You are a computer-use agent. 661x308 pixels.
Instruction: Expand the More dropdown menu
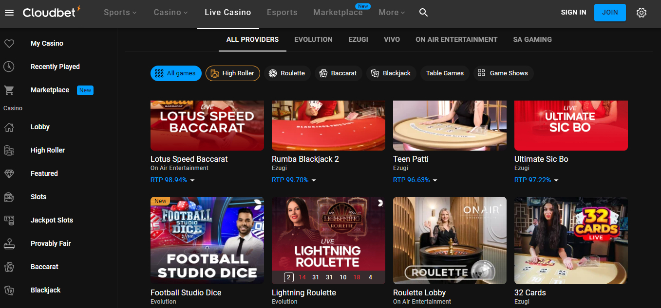(392, 13)
